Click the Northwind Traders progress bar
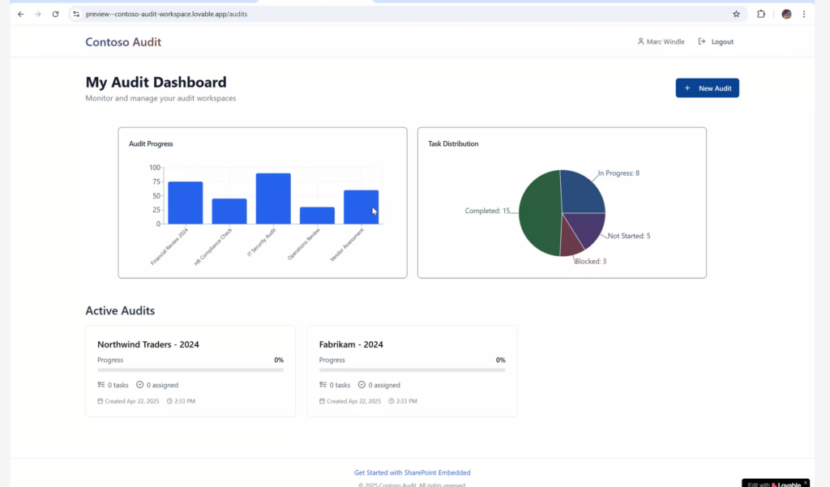Image resolution: width=830 pixels, height=487 pixels. (190, 370)
